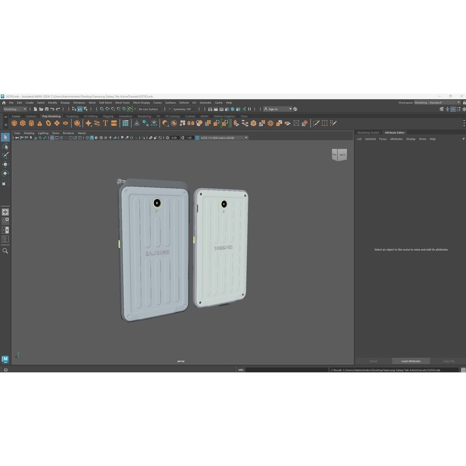Toggle use all lights bulb icon
Viewport: 466px width, 466px height.
110,138
